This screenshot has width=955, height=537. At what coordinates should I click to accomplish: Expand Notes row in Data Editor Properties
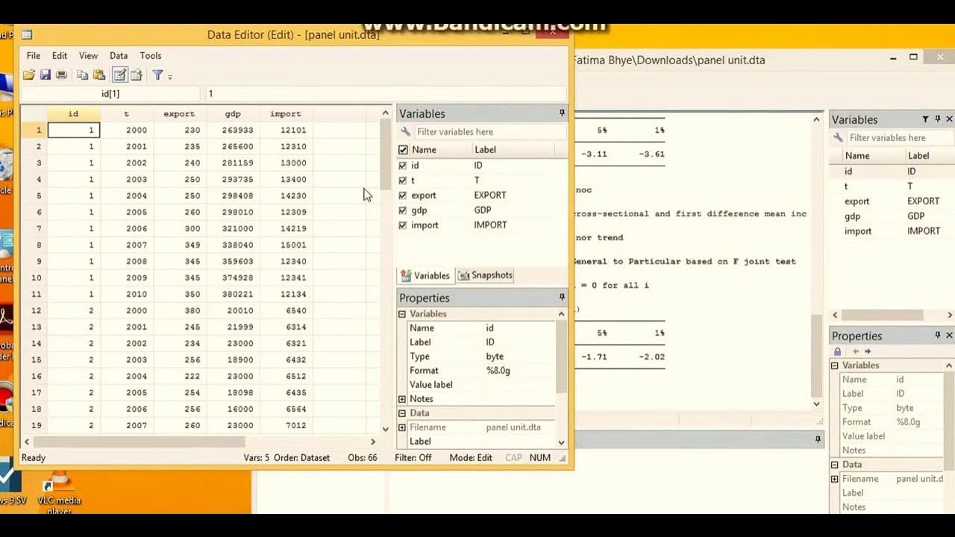click(x=402, y=399)
